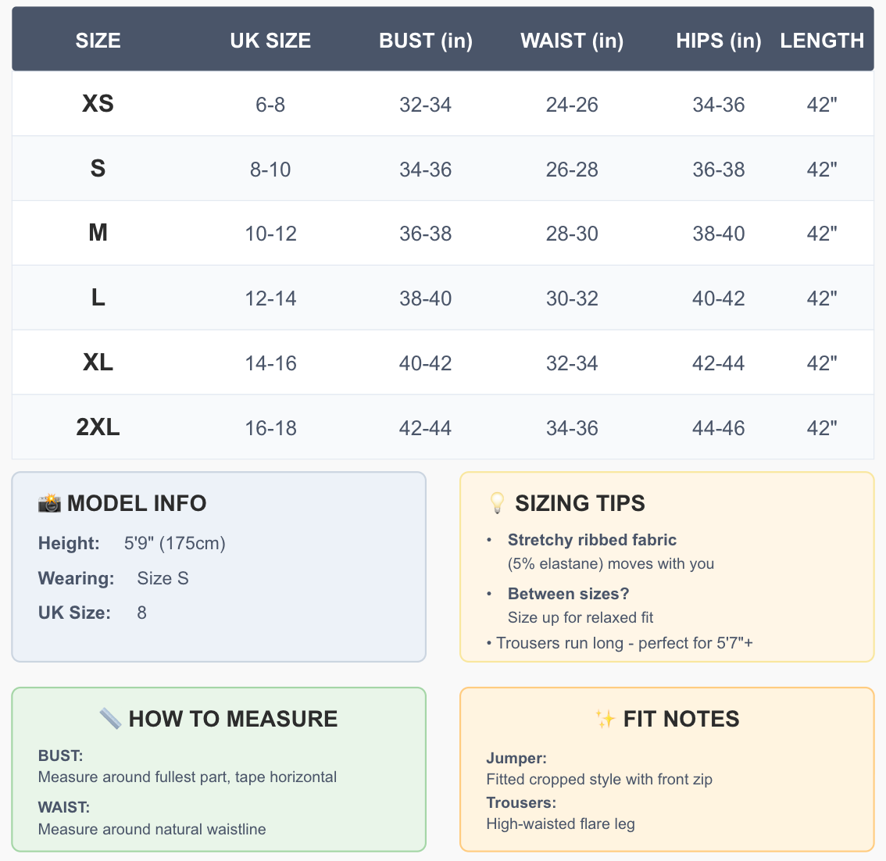Select the XS size row label
Viewport: 886px width, 861px height.
(98, 104)
